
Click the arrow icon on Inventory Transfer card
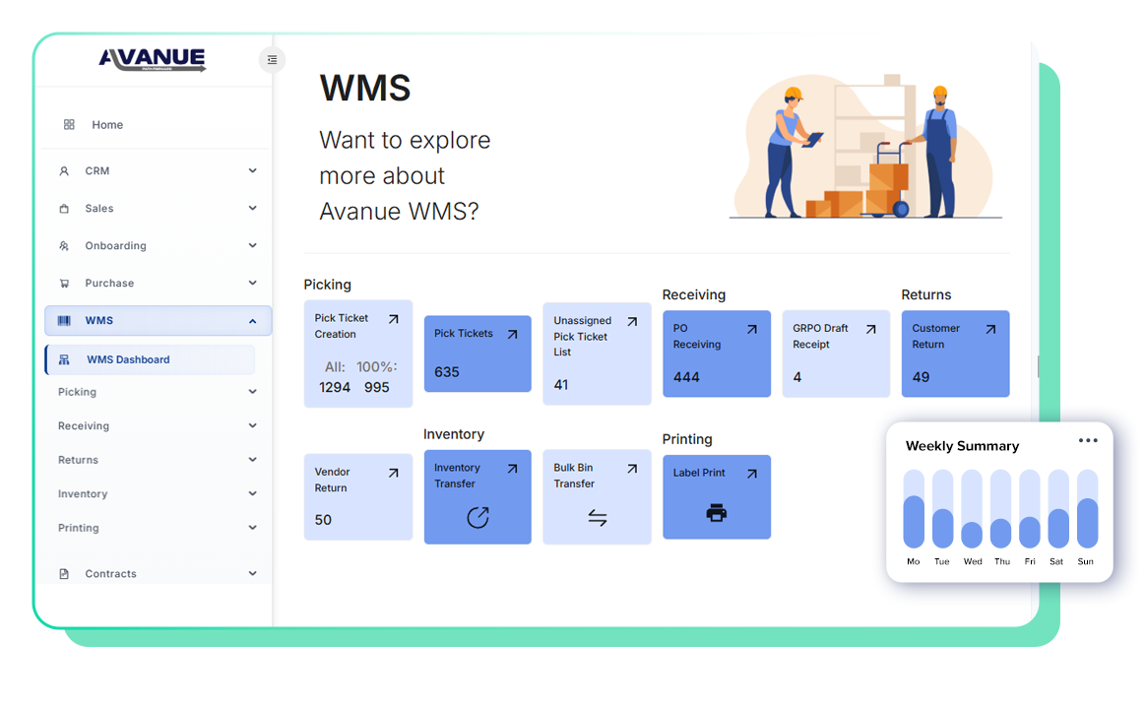(x=513, y=469)
